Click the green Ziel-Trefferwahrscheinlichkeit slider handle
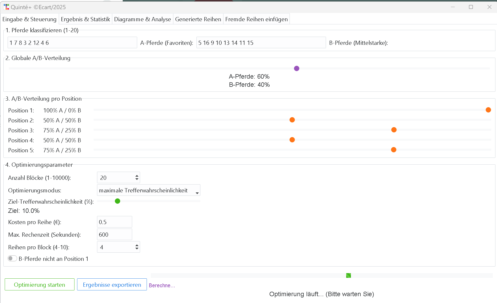The width and height of the screenshot is (497, 303). tap(117, 201)
